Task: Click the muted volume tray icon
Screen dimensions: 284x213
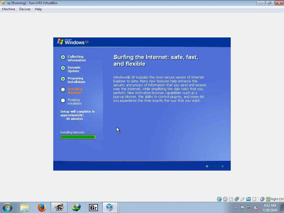Action: pos(256,208)
